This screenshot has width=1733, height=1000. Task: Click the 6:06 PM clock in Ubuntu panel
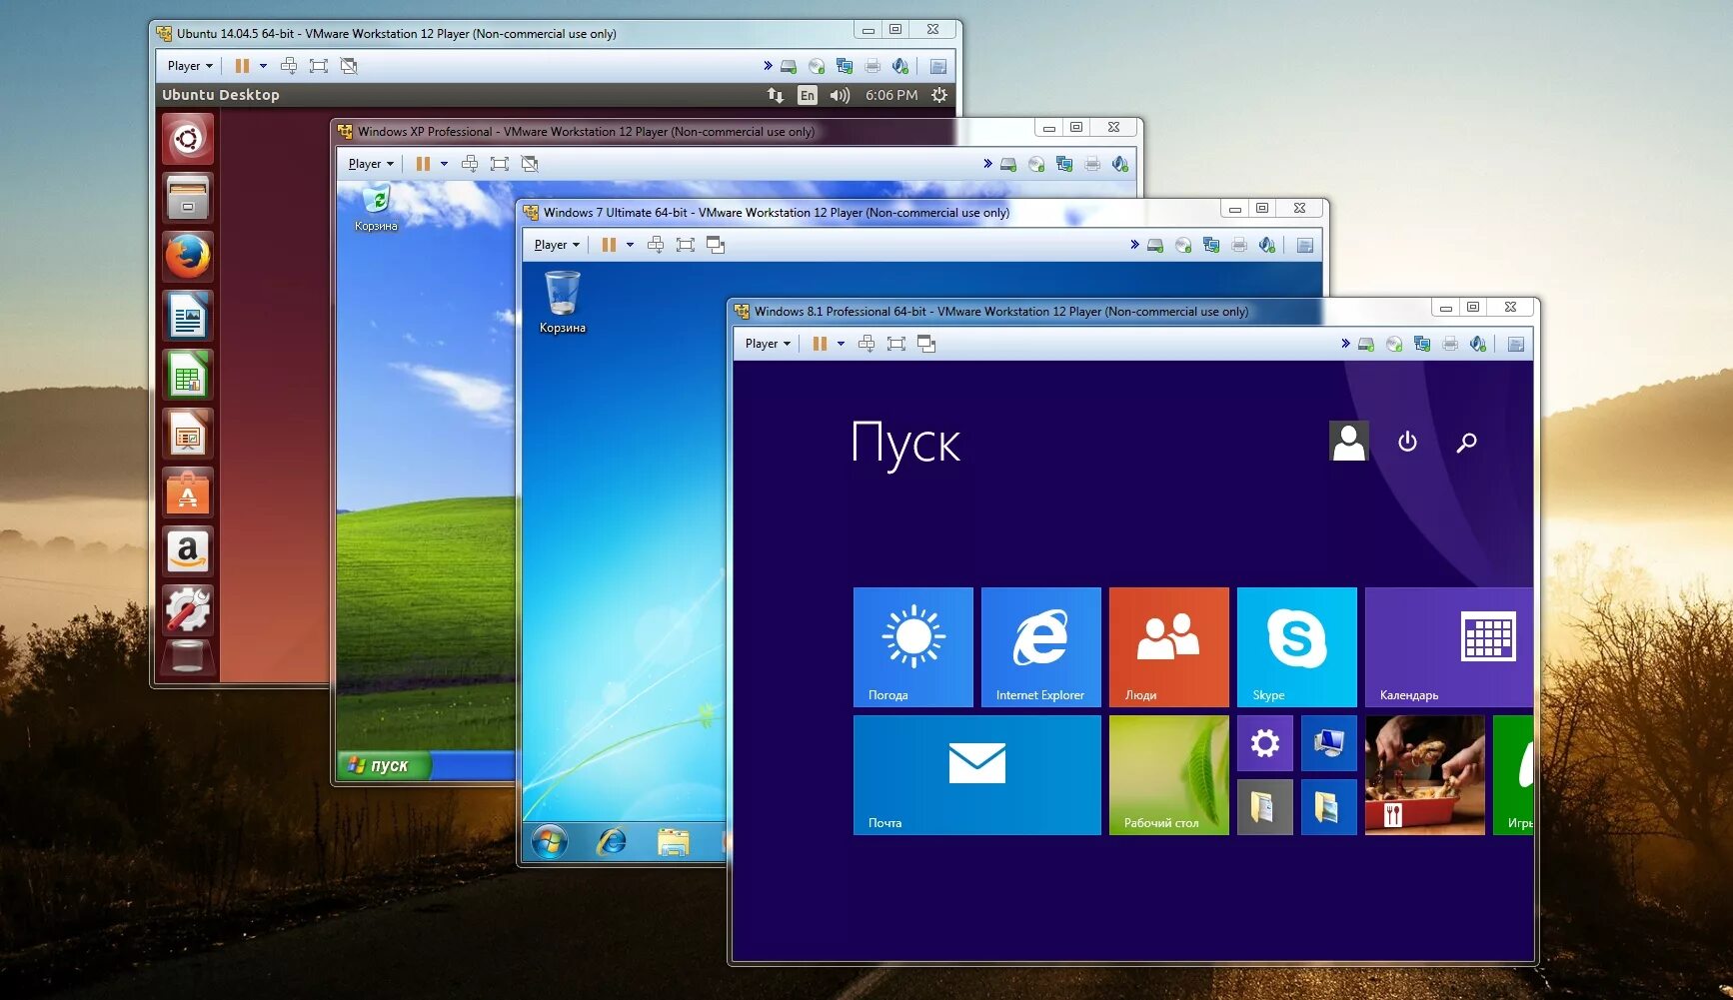coord(891,95)
